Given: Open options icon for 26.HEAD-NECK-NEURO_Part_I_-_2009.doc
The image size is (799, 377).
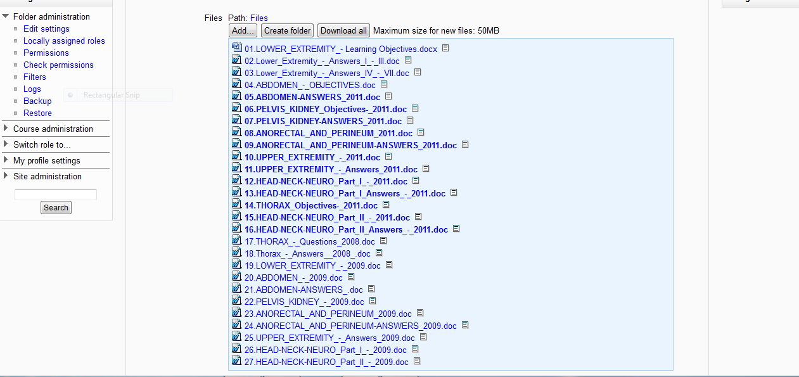Looking at the screenshot, I should tap(415, 349).
